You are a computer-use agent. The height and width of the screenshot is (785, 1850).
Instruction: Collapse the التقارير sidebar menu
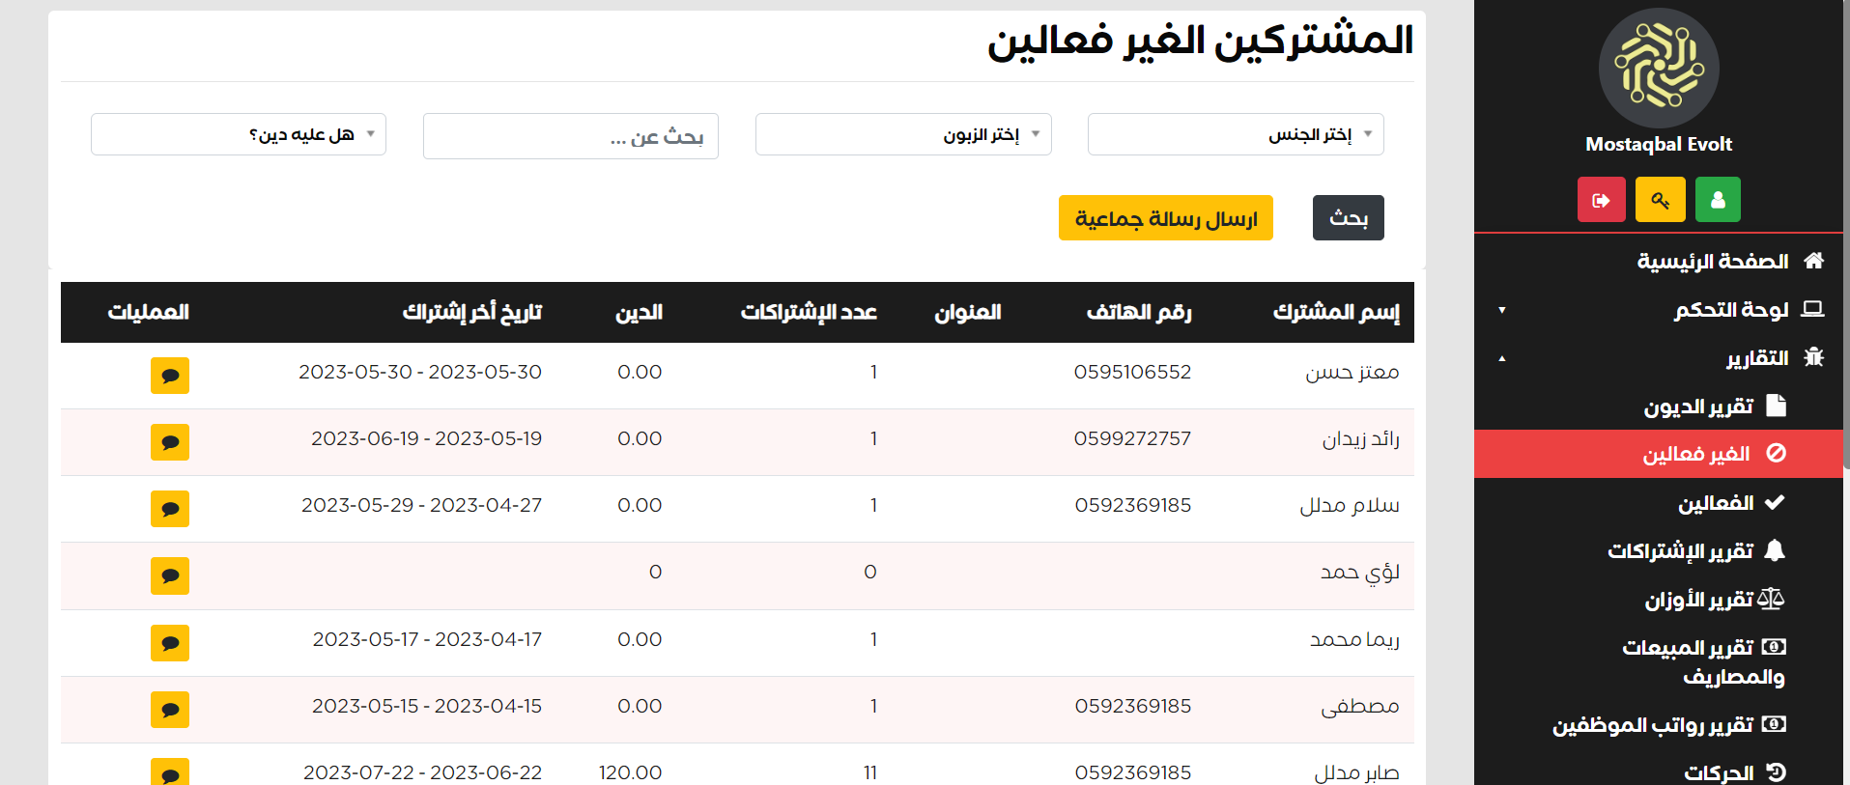click(1756, 358)
